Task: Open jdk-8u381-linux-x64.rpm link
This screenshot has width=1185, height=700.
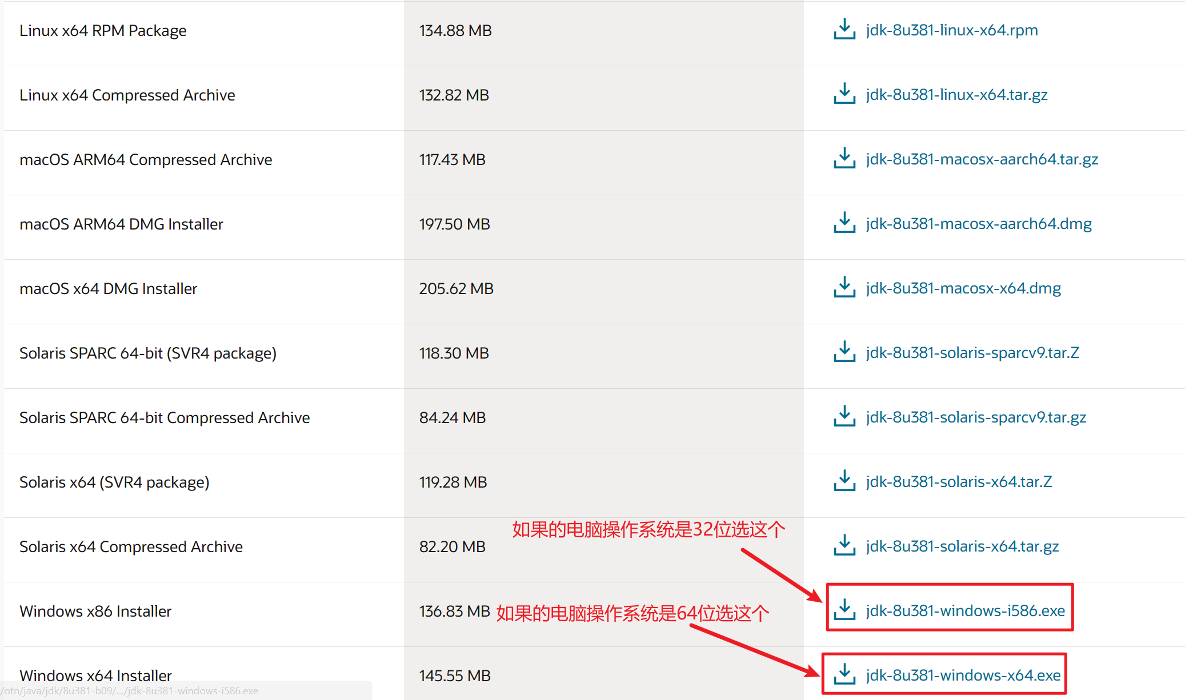Action: 951,30
